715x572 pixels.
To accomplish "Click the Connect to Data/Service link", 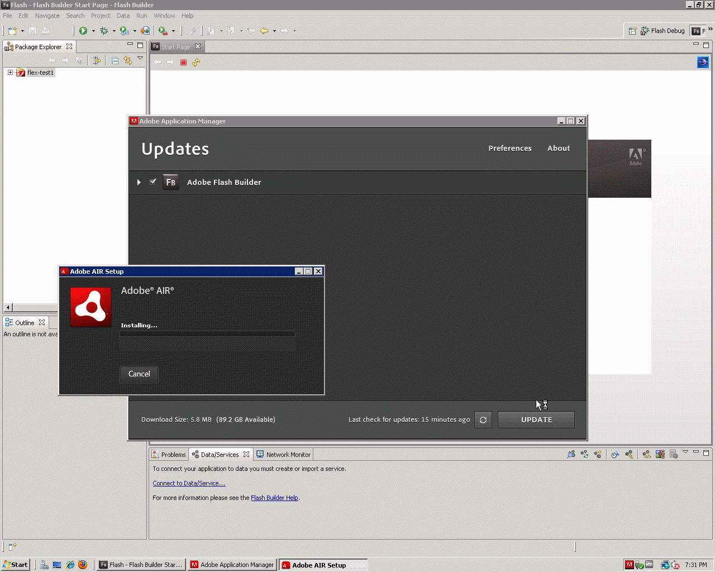I will point(189,483).
